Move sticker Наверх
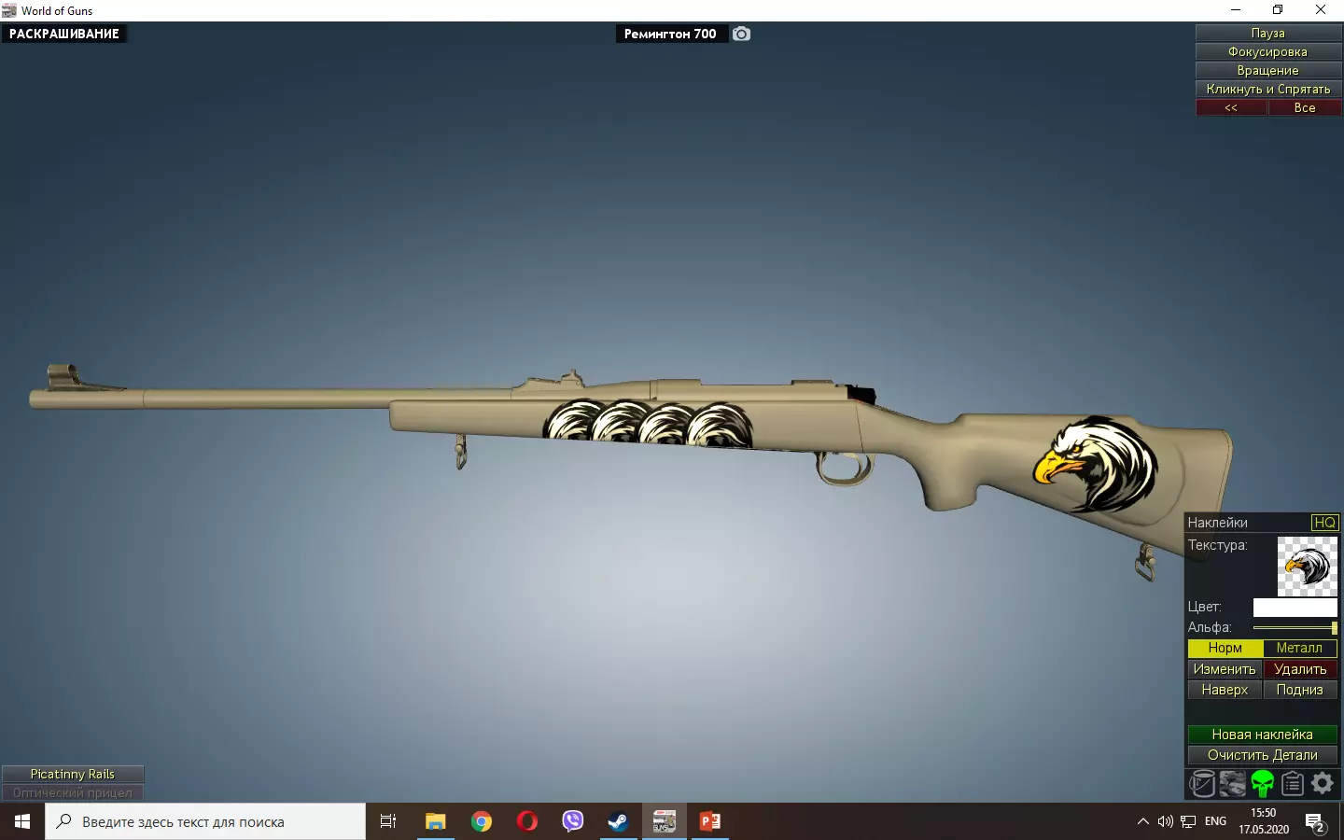1344x840 pixels. (x=1225, y=690)
